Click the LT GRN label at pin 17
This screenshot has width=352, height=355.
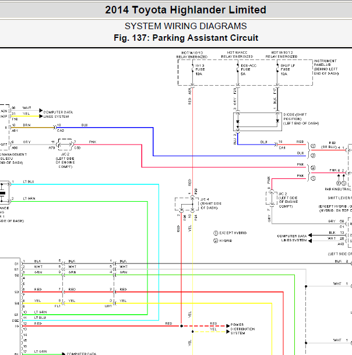click(x=41, y=352)
